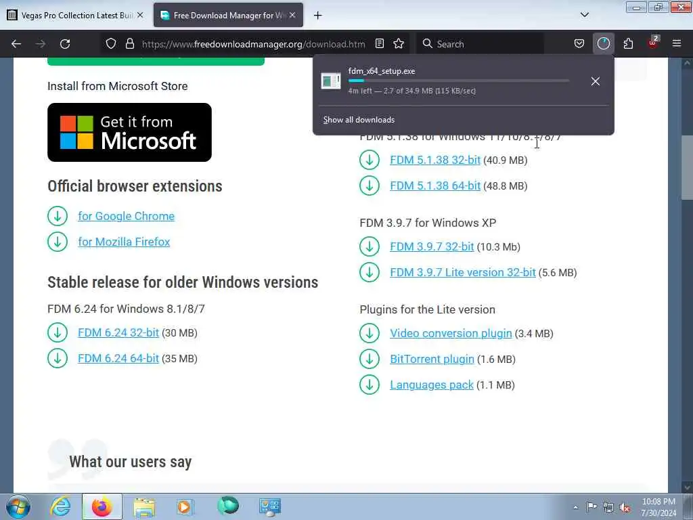Open Save to Pocket icon
The width and height of the screenshot is (693, 520).
[579, 44]
